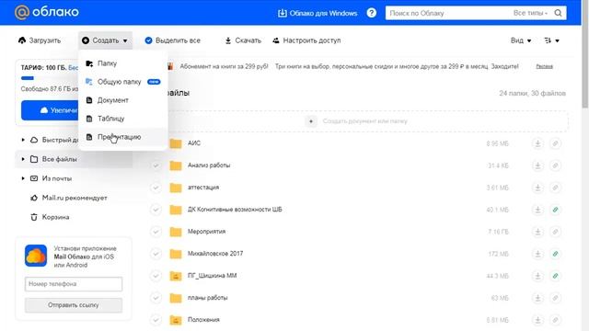Download the Мероприятия folder
This screenshot has width=589, height=331.
tap(537, 232)
